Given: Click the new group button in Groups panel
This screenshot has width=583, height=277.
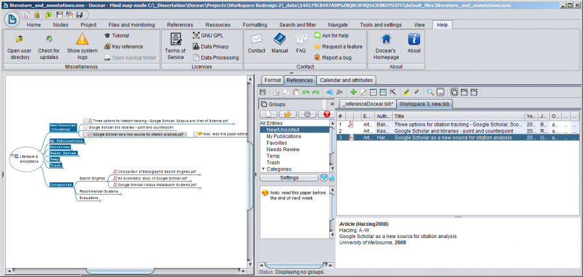Looking at the screenshot, I should tap(268, 114).
